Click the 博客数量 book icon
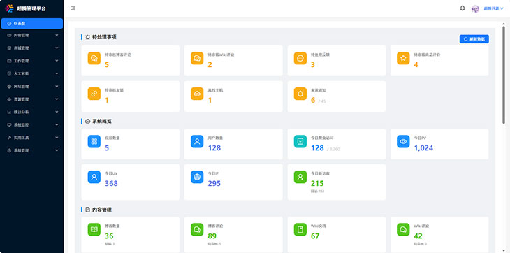The image size is (510, 253). tap(94, 229)
